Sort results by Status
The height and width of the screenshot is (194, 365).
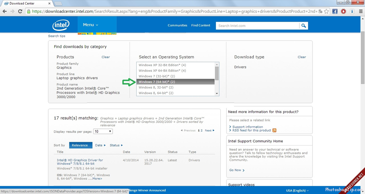pos(116,145)
